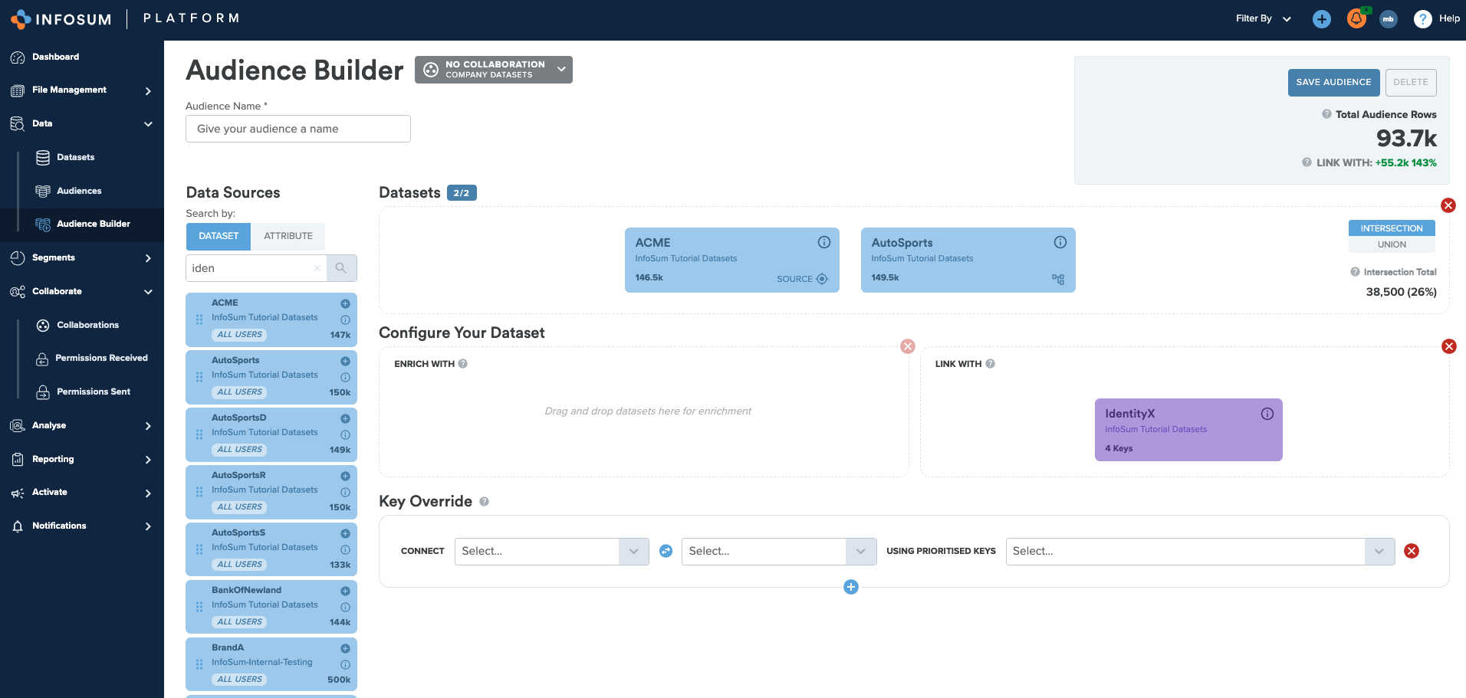
Task: Show info for AutoSportsD source
Action: pos(345,434)
